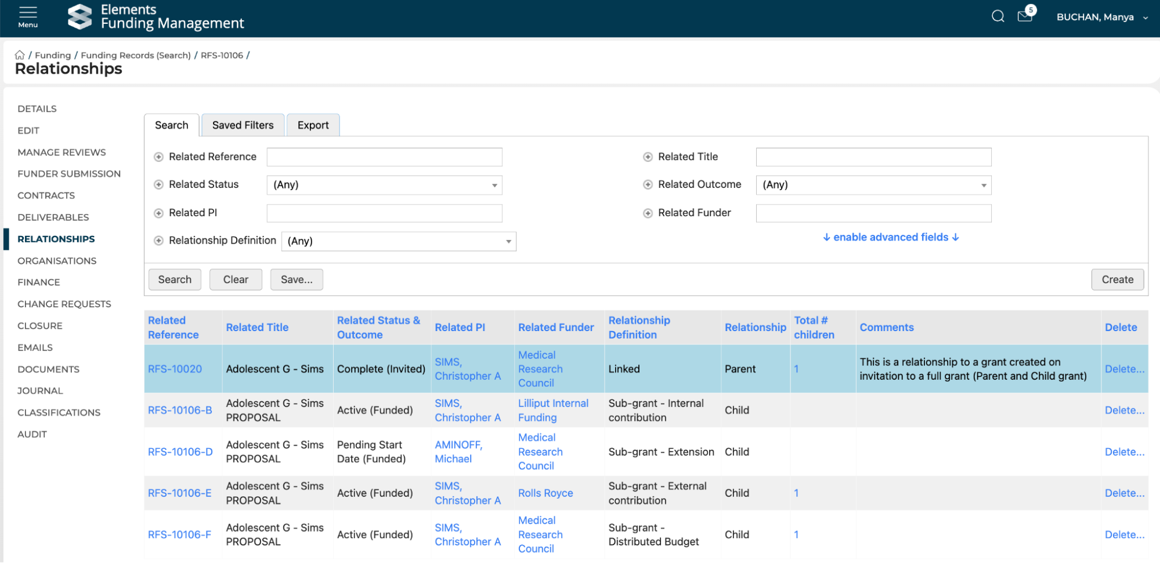Open the RFS-10106-B reference link
The height and width of the screenshot is (563, 1160).
pyautogui.click(x=180, y=411)
